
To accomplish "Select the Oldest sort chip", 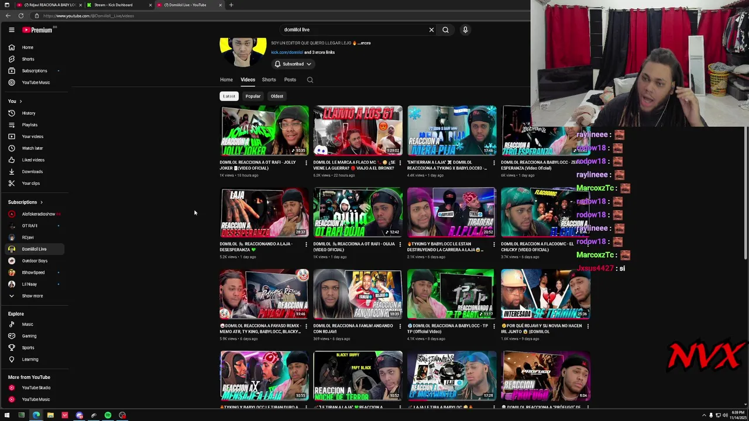I will coord(277,96).
